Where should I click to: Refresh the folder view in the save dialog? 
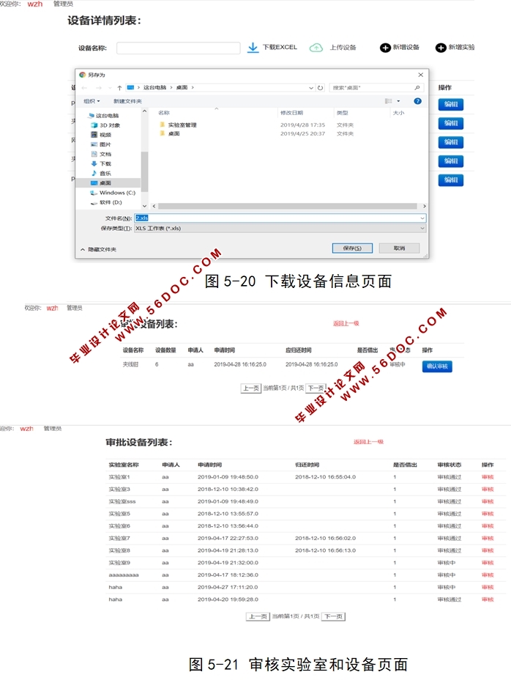(x=321, y=87)
